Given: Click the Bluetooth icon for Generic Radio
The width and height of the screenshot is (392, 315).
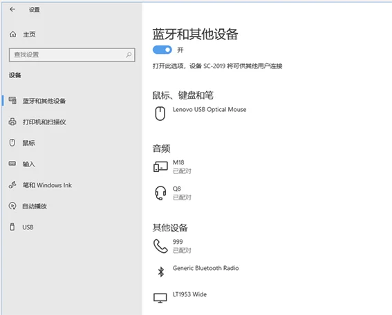Looking at the screenshot, I should 161,271.
